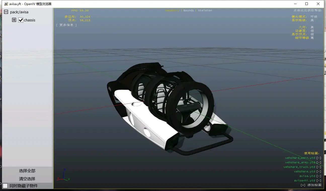Click the OpenIV icon in title bar
The width and height of the screenshot is (326, 191).
[x=6, y=4]
